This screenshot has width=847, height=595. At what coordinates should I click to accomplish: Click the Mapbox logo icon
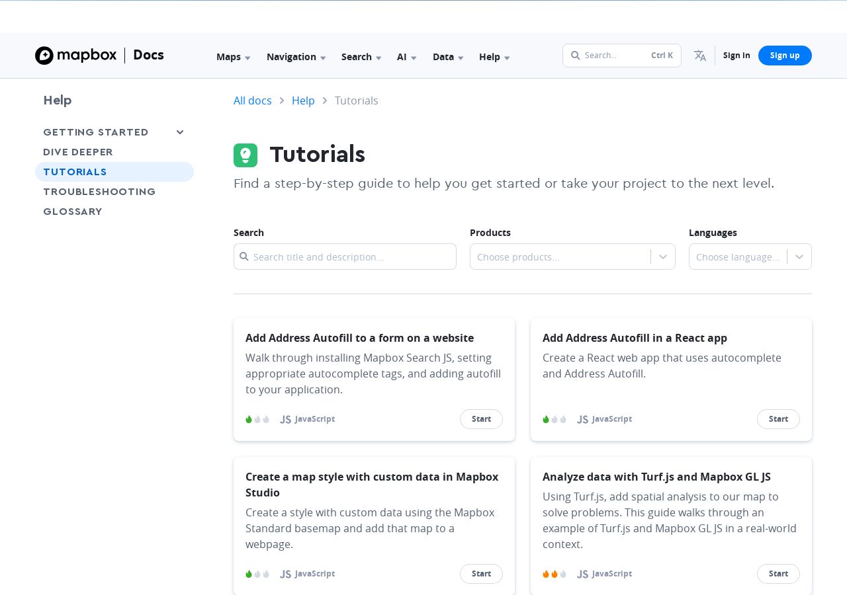click(x=44, y=56)
